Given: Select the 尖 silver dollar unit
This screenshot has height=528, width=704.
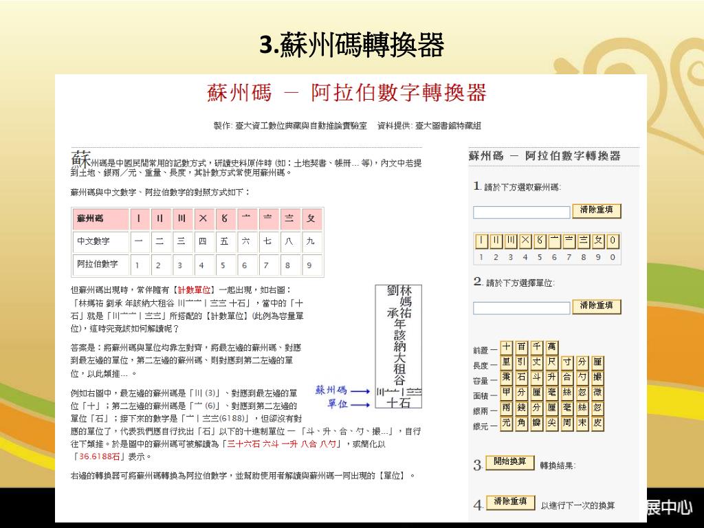Looking at the screenshot, I should click(x=552, y=423).
